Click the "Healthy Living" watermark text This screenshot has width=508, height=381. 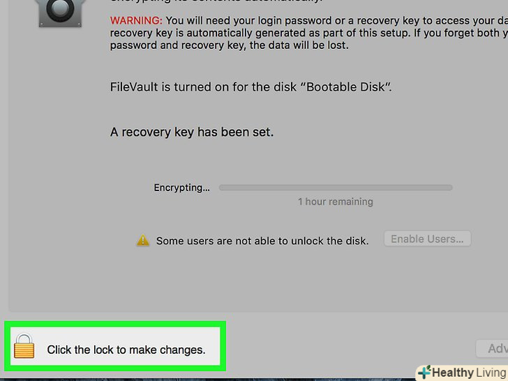tap(469, 373)
